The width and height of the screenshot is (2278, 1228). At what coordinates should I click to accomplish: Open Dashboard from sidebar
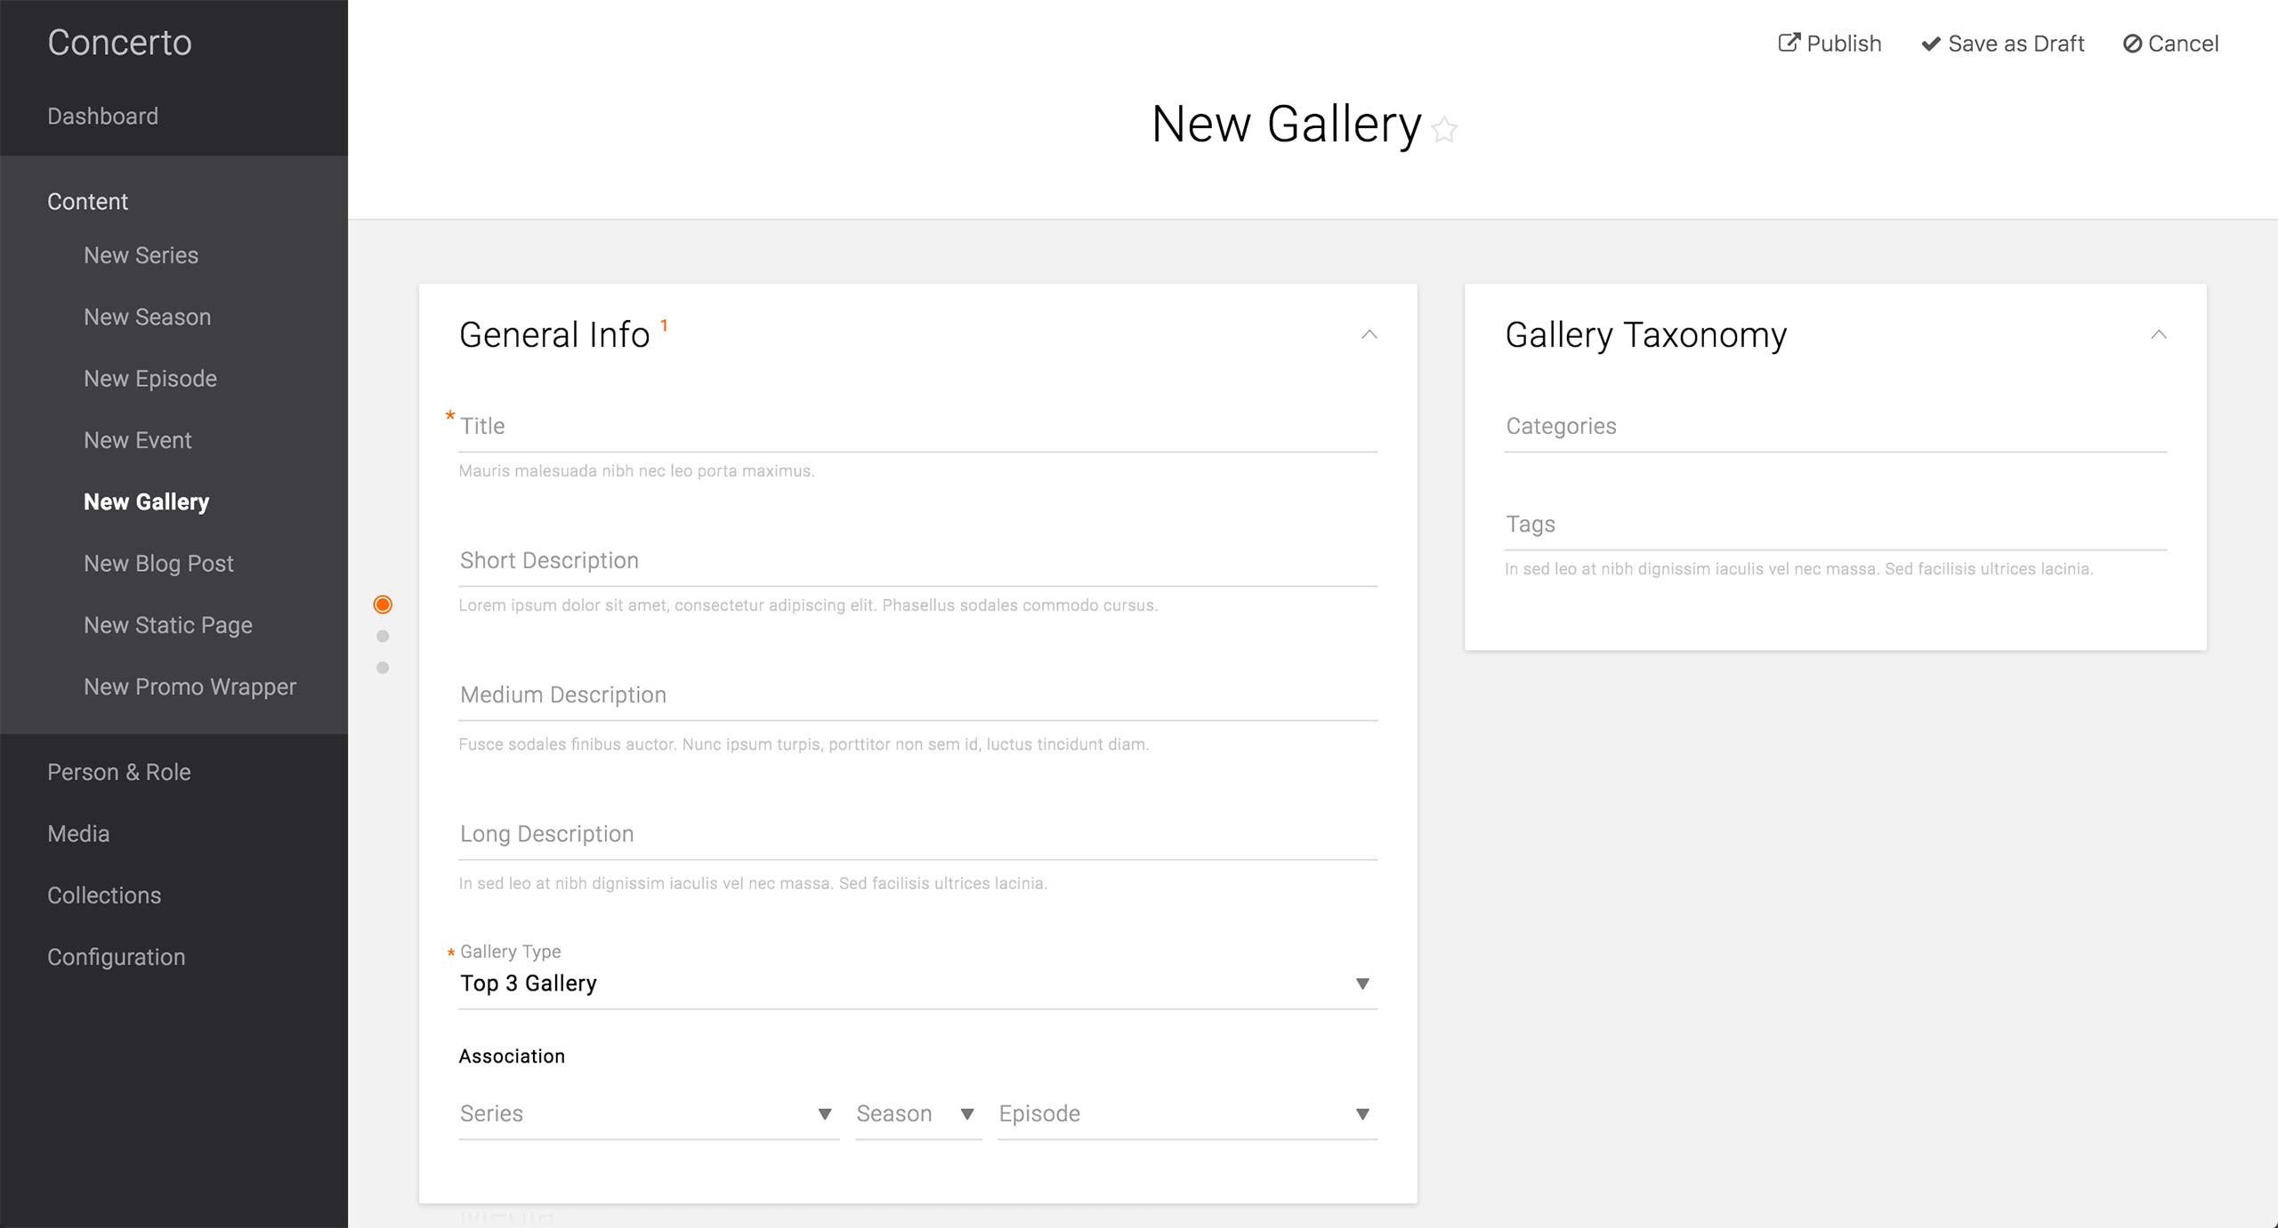(102, 116)
